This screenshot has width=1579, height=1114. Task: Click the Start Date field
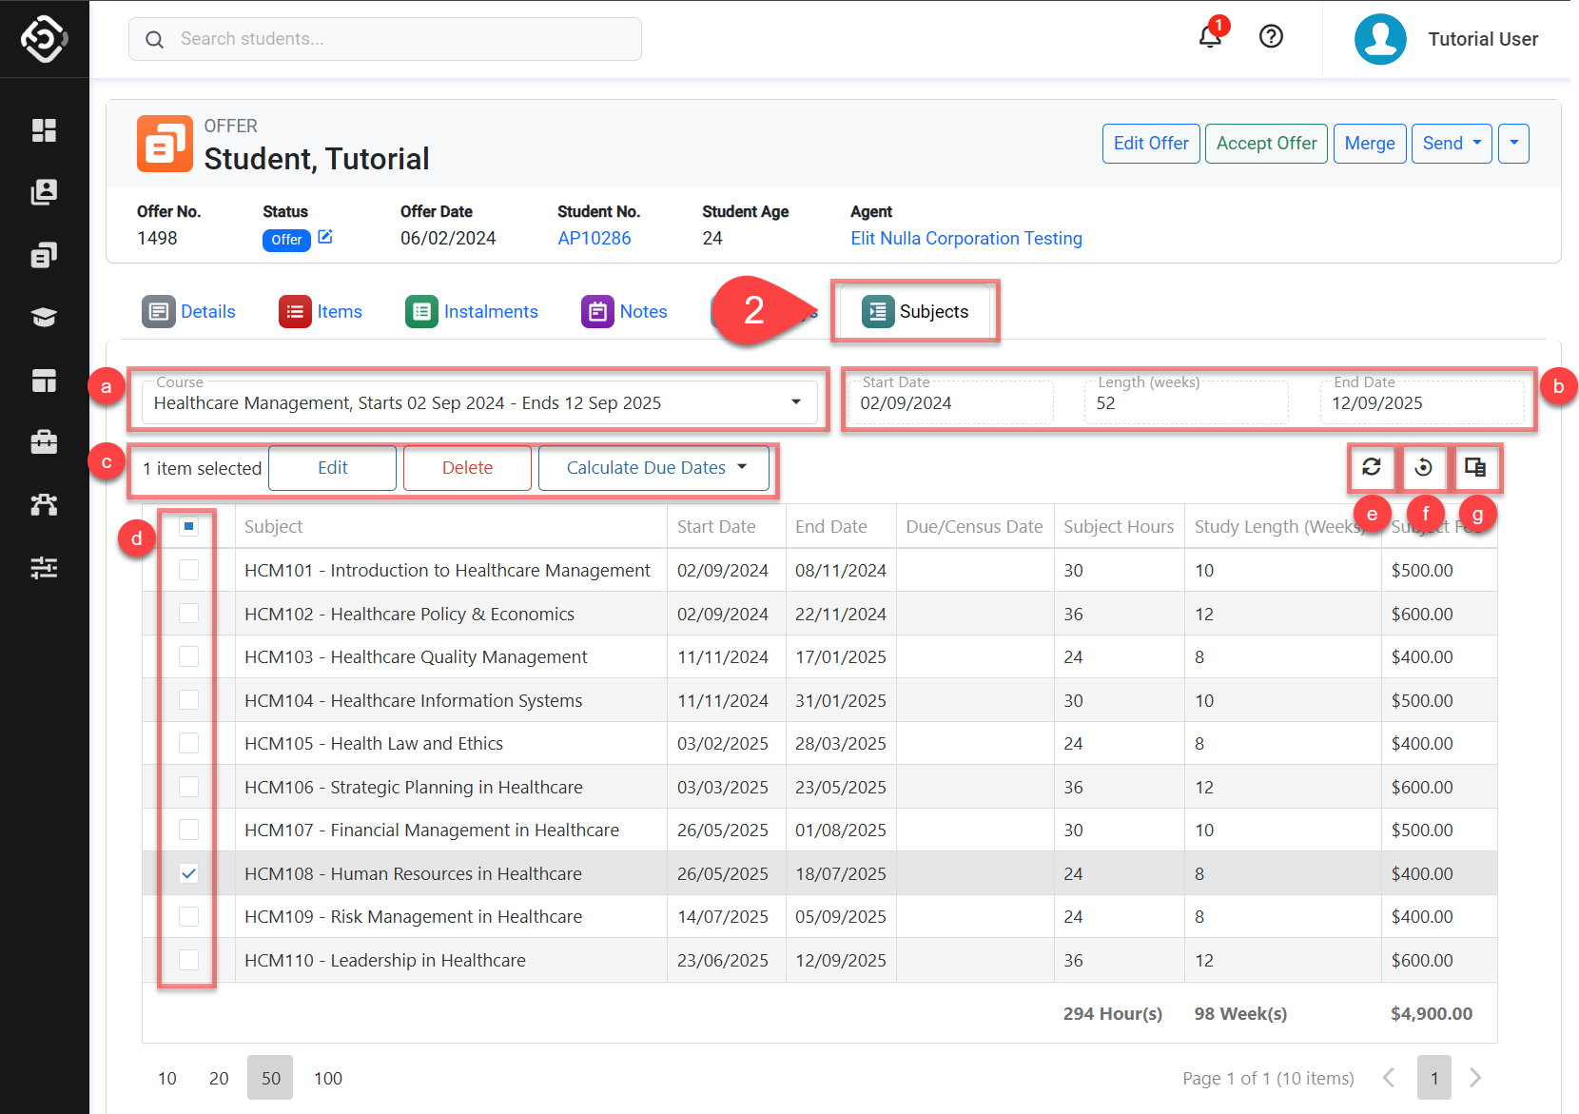tap(951, 402)
